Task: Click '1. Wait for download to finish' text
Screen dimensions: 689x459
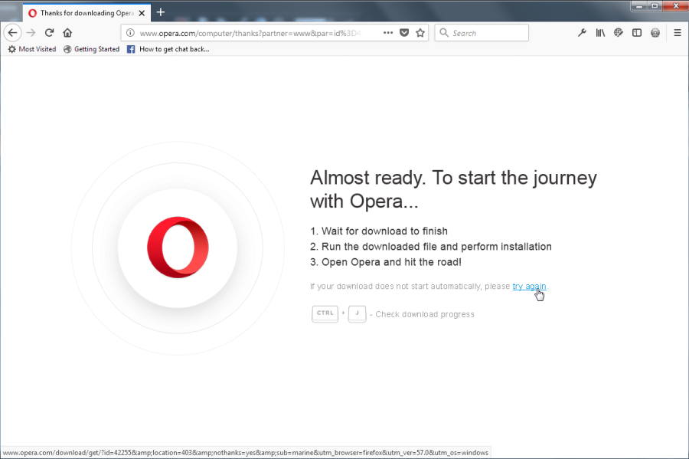Action: 379,231
